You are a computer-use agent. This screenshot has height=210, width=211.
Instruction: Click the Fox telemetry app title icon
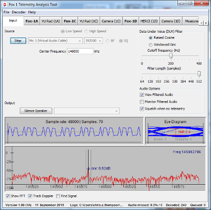point(5,5)
